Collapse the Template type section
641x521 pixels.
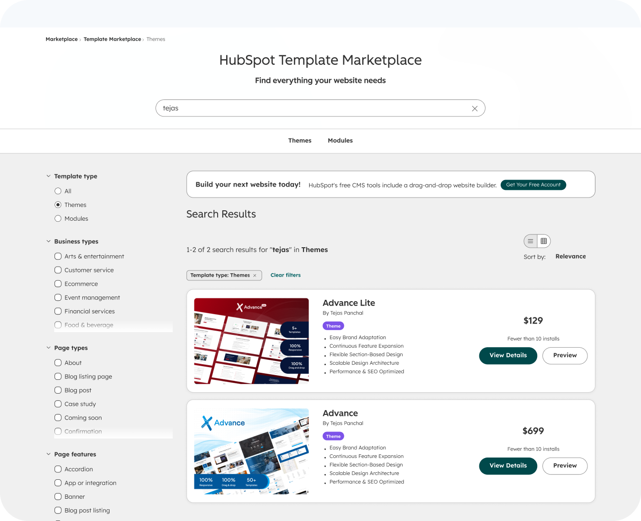(48, 176)
